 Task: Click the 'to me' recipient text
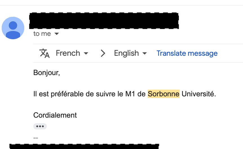(42, 34)
